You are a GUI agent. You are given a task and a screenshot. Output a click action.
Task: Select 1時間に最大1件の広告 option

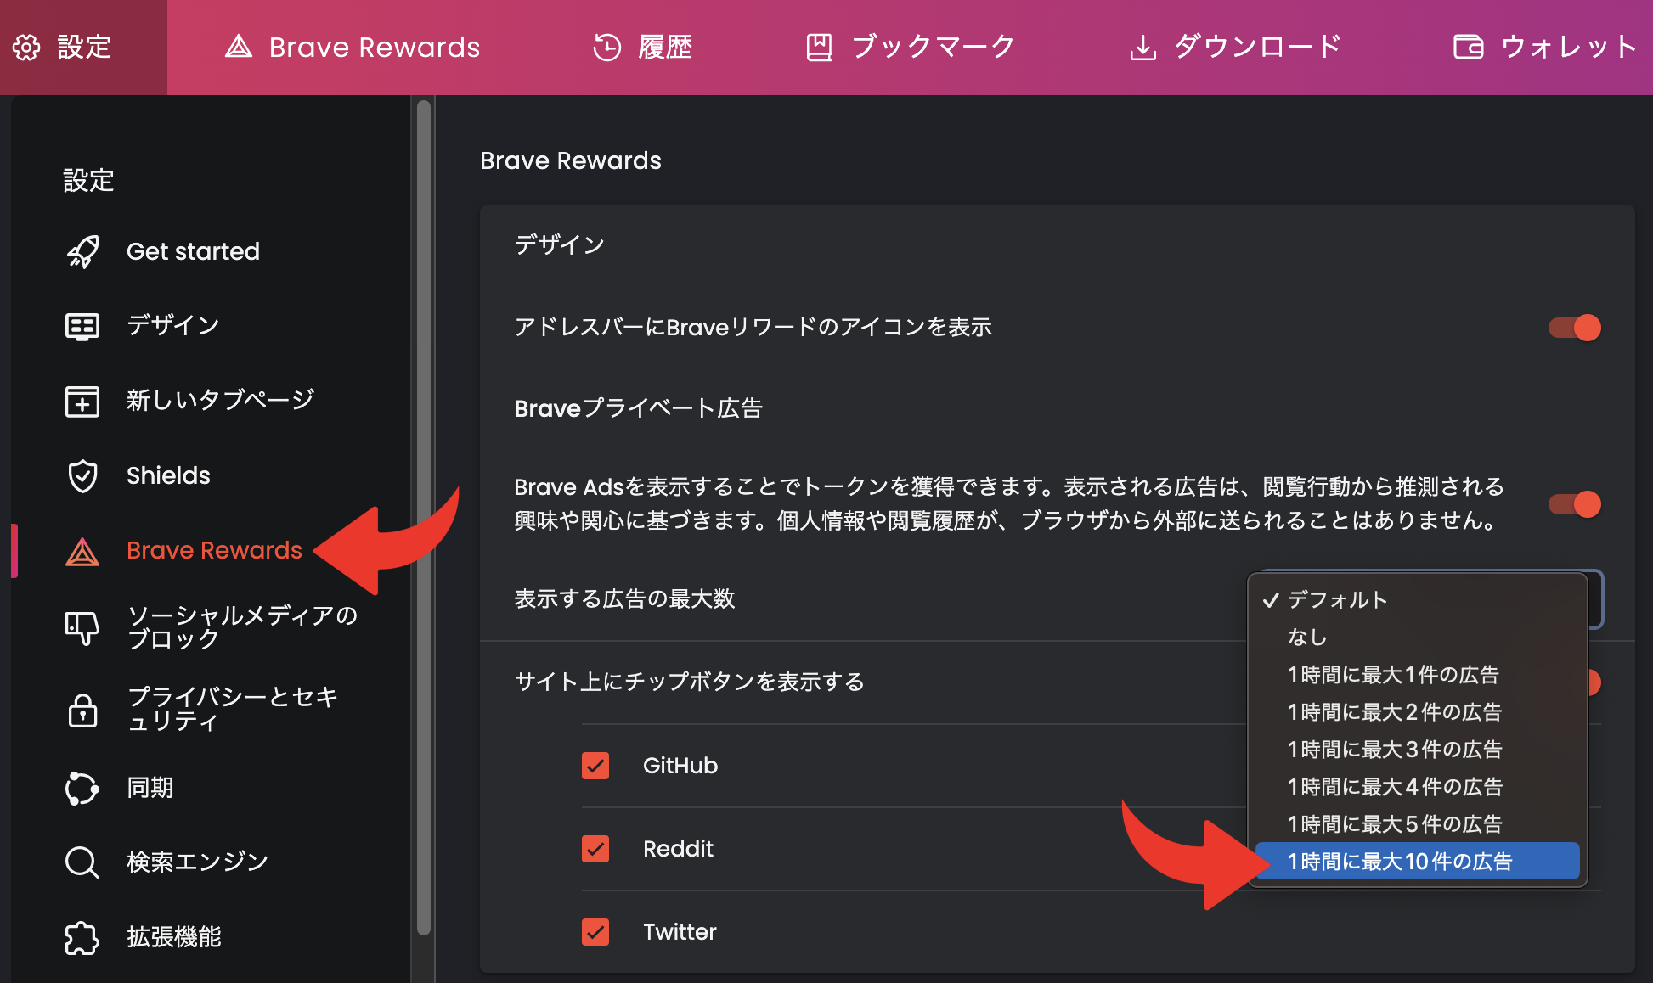click(1417, 675)
